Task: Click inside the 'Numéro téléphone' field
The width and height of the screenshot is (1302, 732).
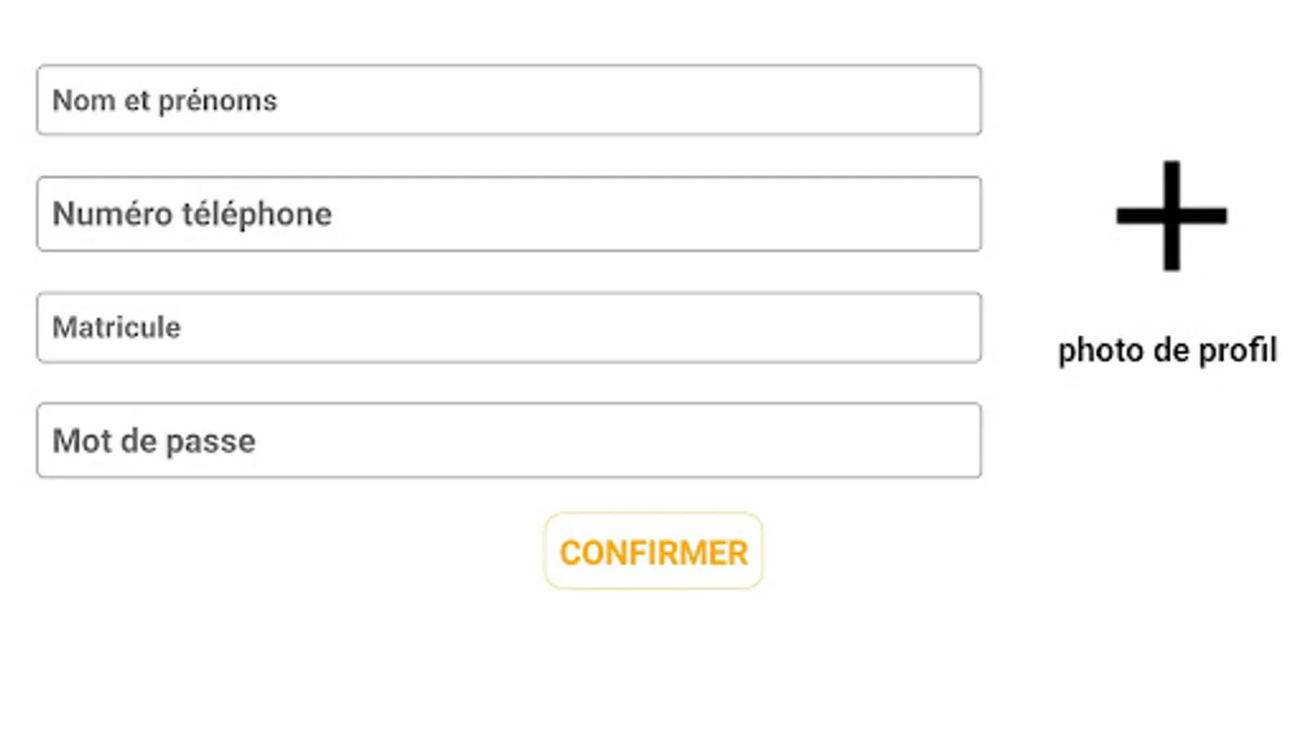Action: point(509,213)
